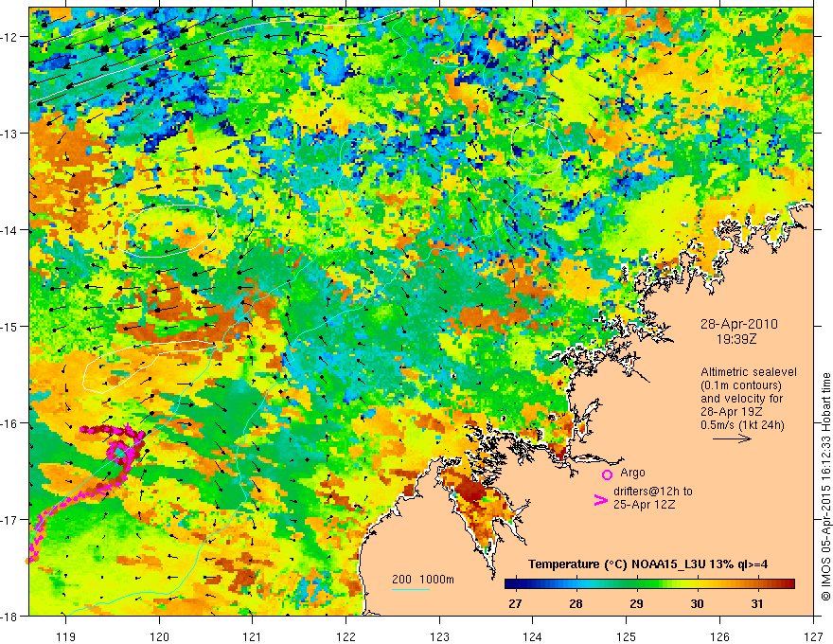Click the dark blue end of colorbar
Viewport: 833px width, 644px height.
(510, 584)
